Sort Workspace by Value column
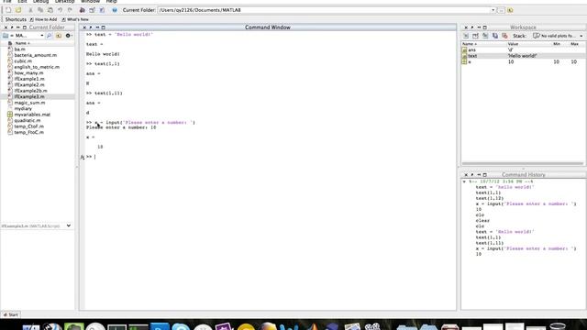Screen dimensions: 587x330 (x=513, y=44)
